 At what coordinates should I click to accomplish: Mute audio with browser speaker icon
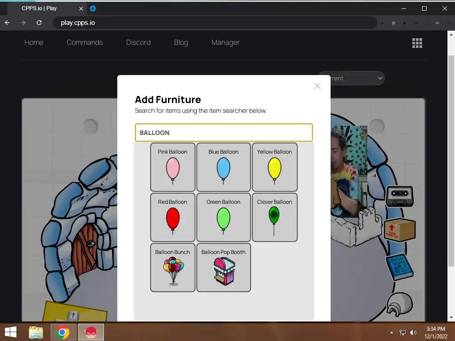(x=438, y=23)
